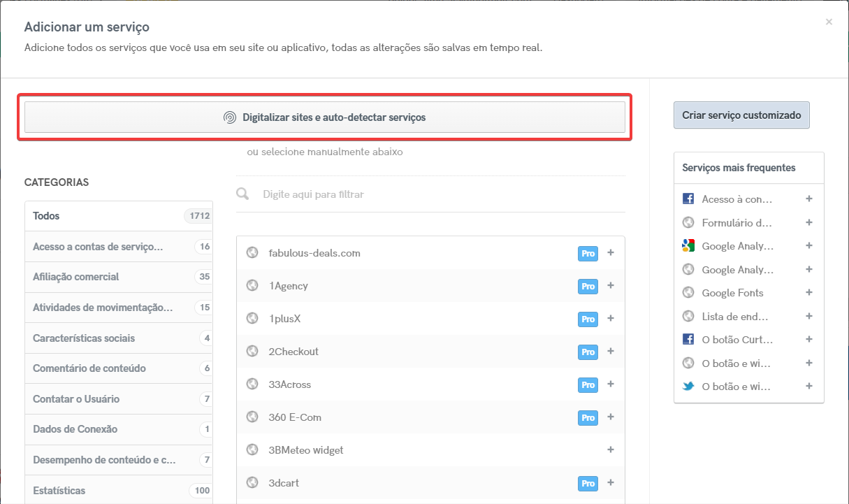Close the Adicionar um serviço dialog
Viewport: 849px width, 504px height.
829,22
